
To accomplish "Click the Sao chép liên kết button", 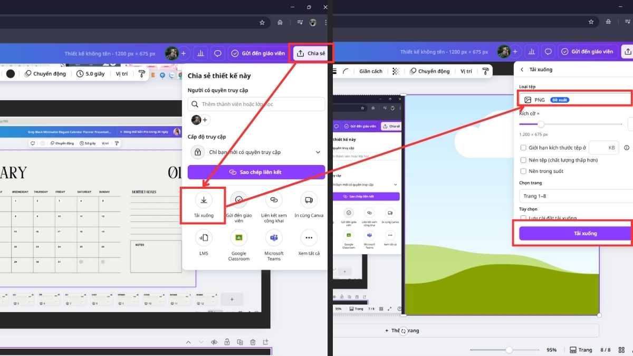I will 256,172.
